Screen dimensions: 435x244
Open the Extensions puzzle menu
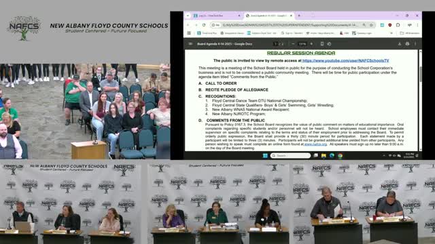click(x=398, y=25)
